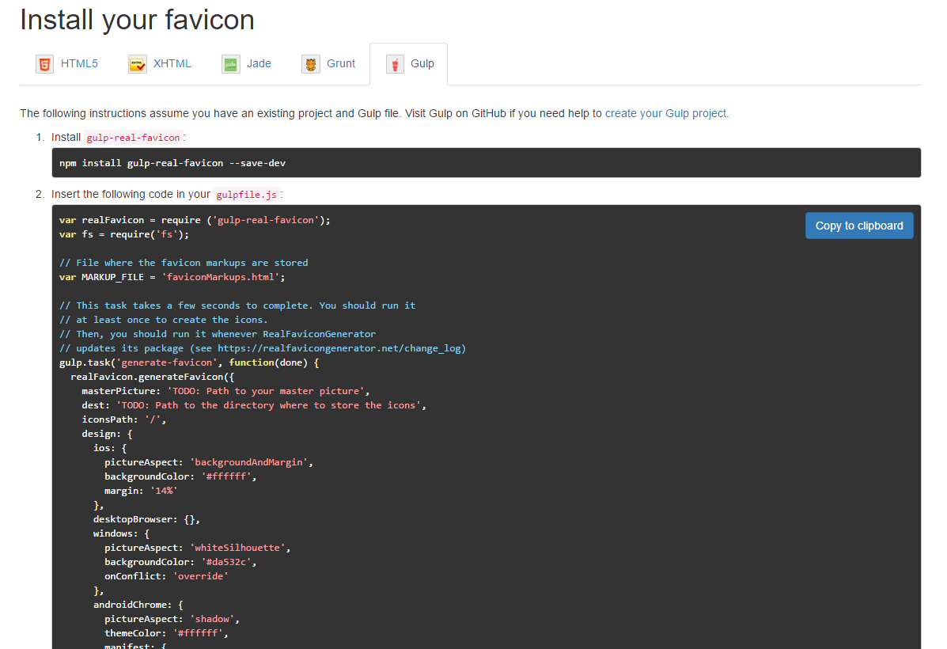
Task: Click the masterPicture TODO line
Action: click(x=225, y=391)
